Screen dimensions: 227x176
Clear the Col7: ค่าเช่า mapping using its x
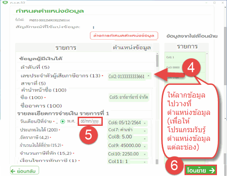tap(145, 131)
